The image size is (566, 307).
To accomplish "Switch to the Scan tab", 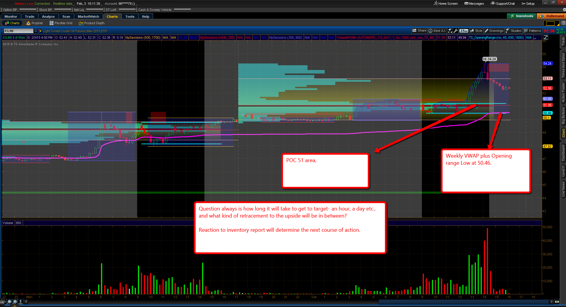I will tap(66, 17).
